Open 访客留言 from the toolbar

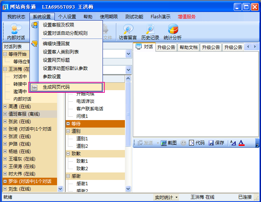pos(128,29)
